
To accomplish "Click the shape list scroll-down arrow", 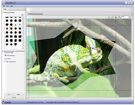I will (23, 48).
